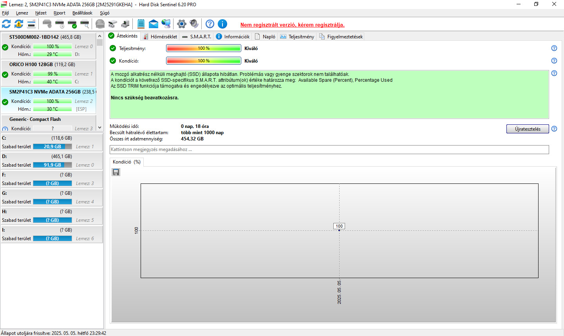Click the save icon above the Kondíció graph
The height and width of the screenshot is (336, 564).
pyautogui.click(x=116, y=172)
